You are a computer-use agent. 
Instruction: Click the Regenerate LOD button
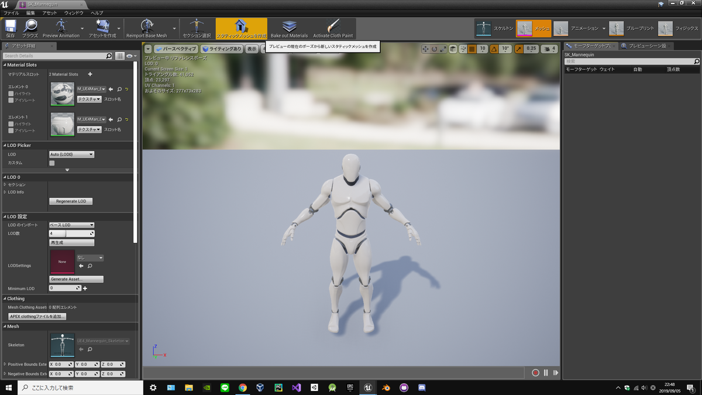click(71, 201)
